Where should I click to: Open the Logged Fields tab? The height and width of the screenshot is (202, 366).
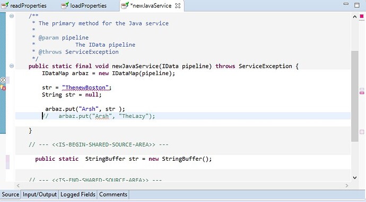point(78,194)
